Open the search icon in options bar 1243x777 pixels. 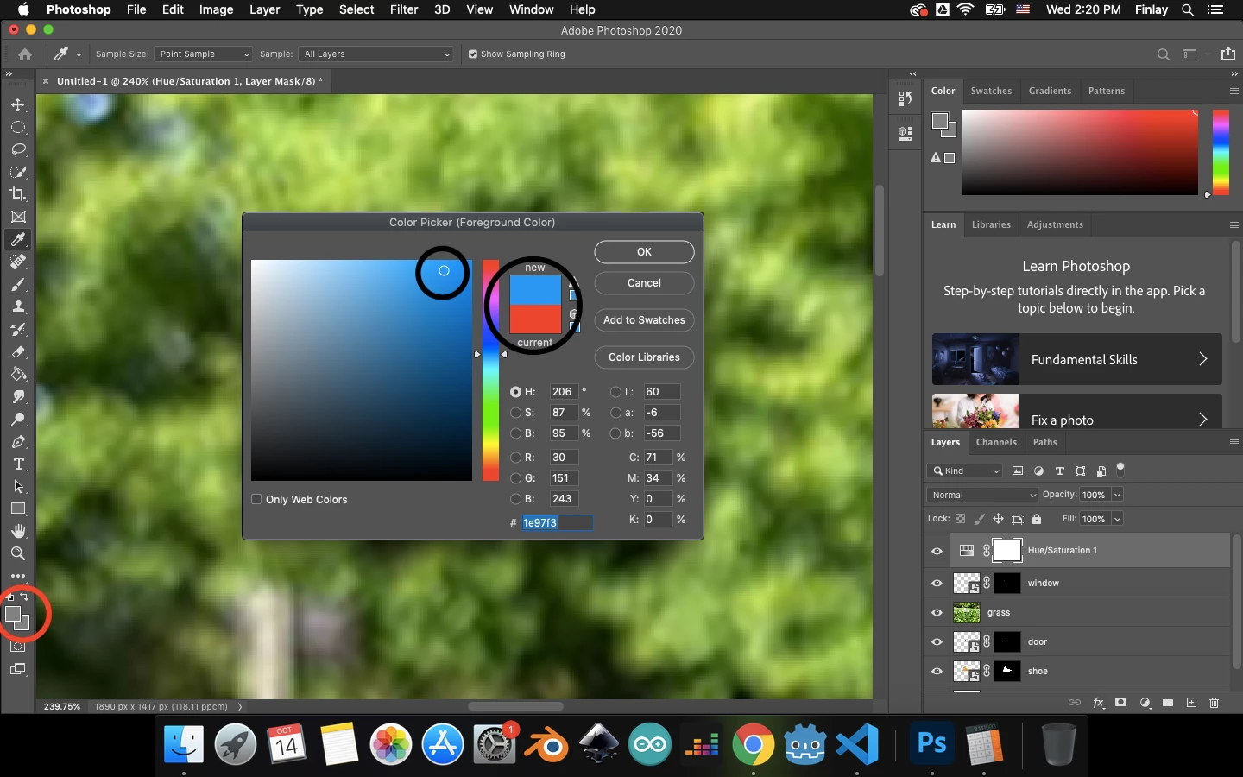click(x=1163, y=54)
